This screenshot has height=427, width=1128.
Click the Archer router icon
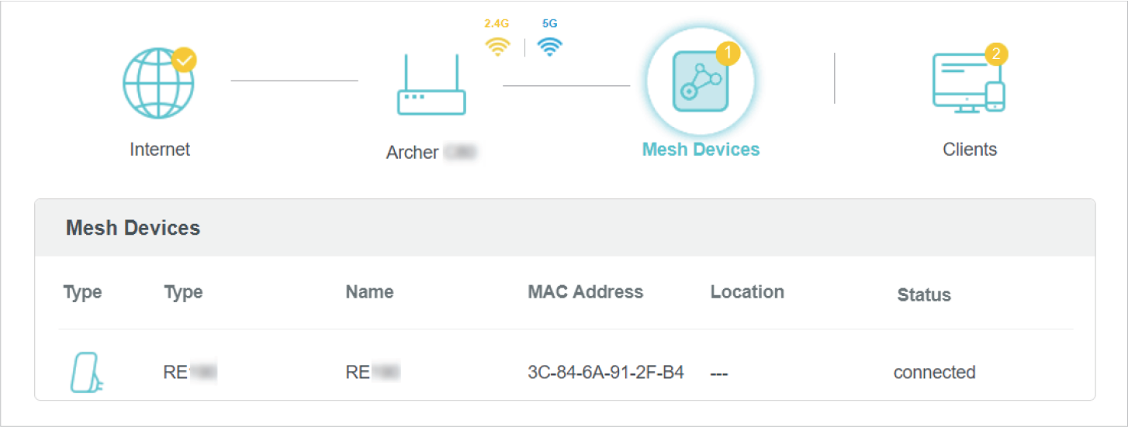[x=431, y=87]
